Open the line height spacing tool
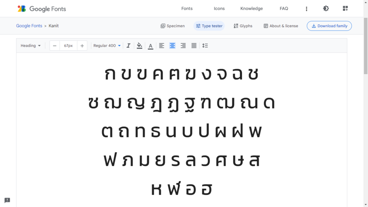This screenshot has height=207, width=368. point(205,46)
